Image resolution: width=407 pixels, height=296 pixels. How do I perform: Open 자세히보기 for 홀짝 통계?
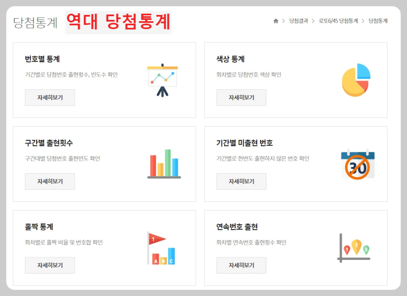[50, 265]
